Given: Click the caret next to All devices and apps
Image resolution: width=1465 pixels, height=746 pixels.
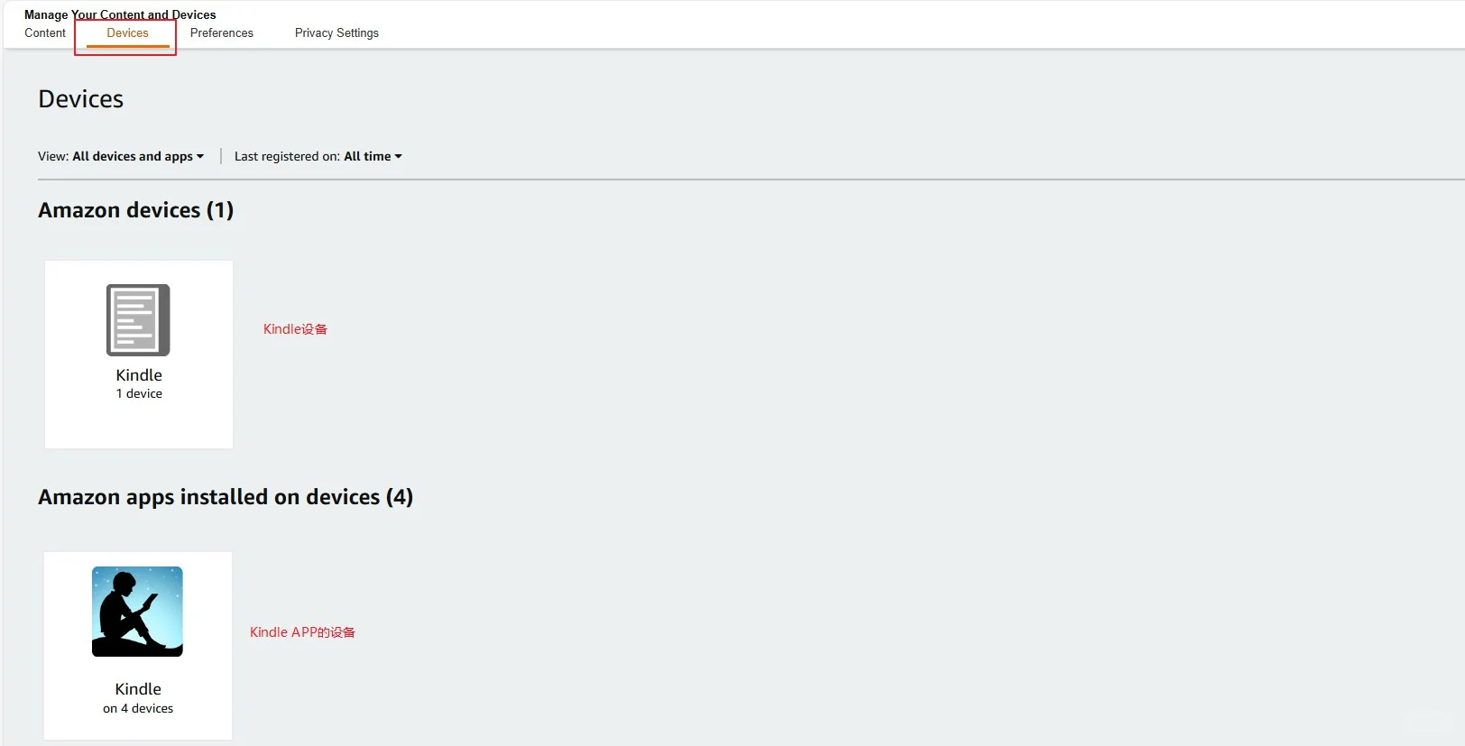Looking at the screenshot, I should [x=200, y=156].
